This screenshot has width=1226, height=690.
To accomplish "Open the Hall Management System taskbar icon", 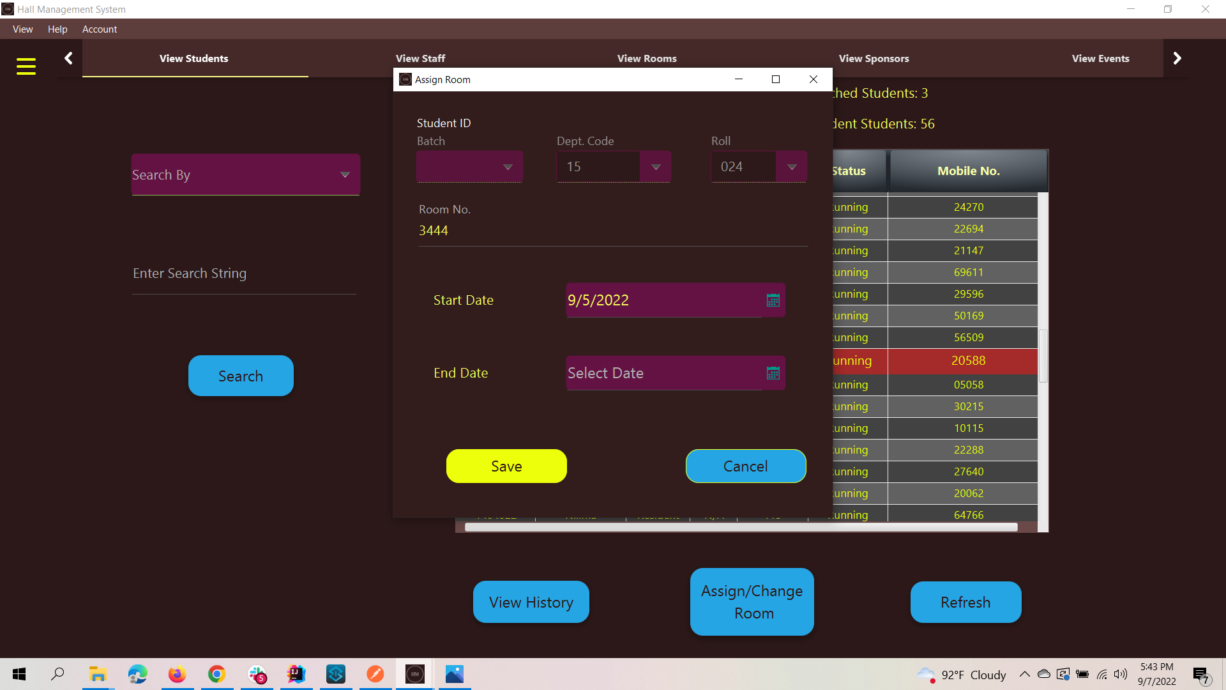I will (414, 674).
